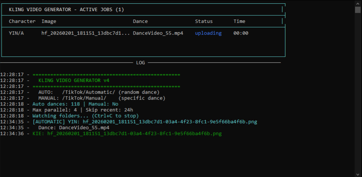Click the 'Dance: DanceVideo_55.mp4' log line
Image resolution: width=362 pixels, height=177 pixels.
pyautogui.click(x=74, y=128)
